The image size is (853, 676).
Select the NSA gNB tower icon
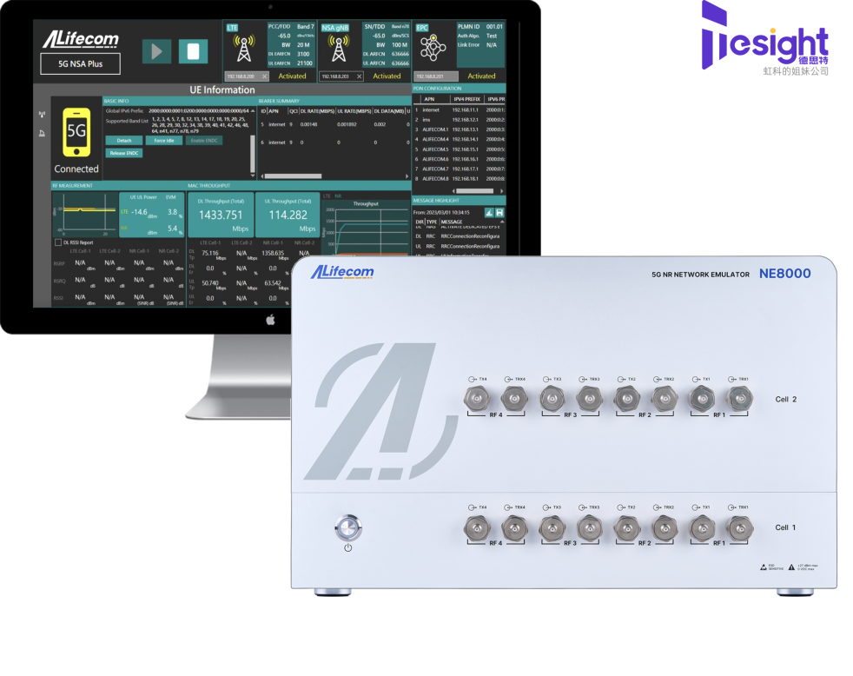(x=339, y=49)
